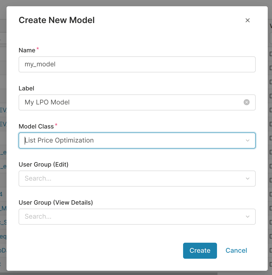Viewport: 272px width, 275px height.
Task: Click the "Name" field caption
Action: point(27,50)
